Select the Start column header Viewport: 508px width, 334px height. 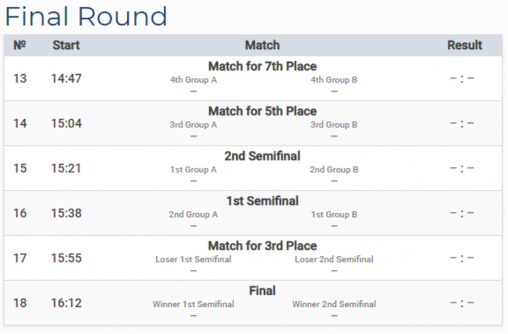point(66,45)
